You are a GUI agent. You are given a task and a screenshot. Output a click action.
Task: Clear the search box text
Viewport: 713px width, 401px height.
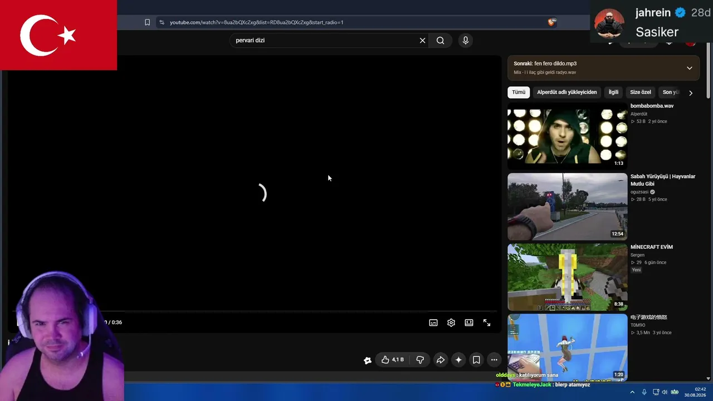coord(422,40)
